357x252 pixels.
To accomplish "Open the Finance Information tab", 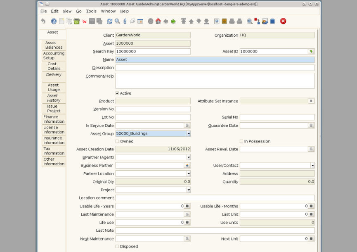I will [54, 119].
